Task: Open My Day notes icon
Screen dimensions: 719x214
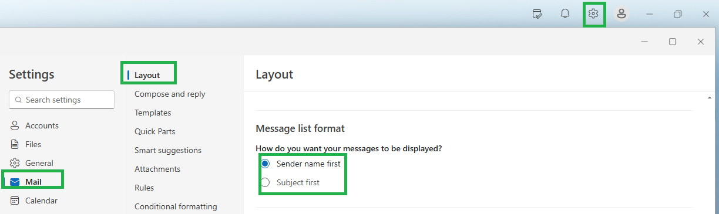Action: pos(537,13)
